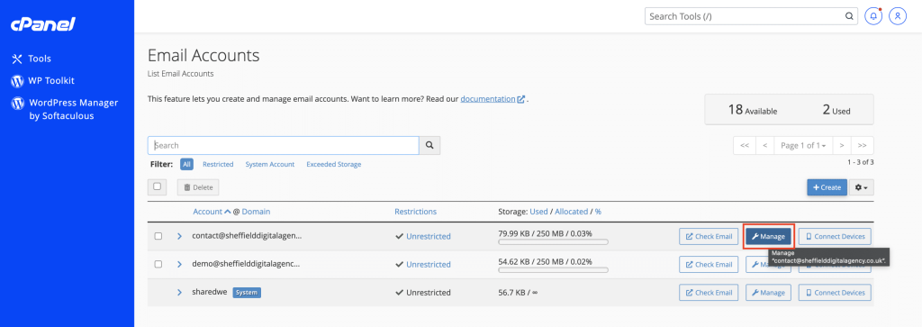This screenshot has width=922, height=327.
Task: Sort storage by Used
Action: tap(538, 212)
